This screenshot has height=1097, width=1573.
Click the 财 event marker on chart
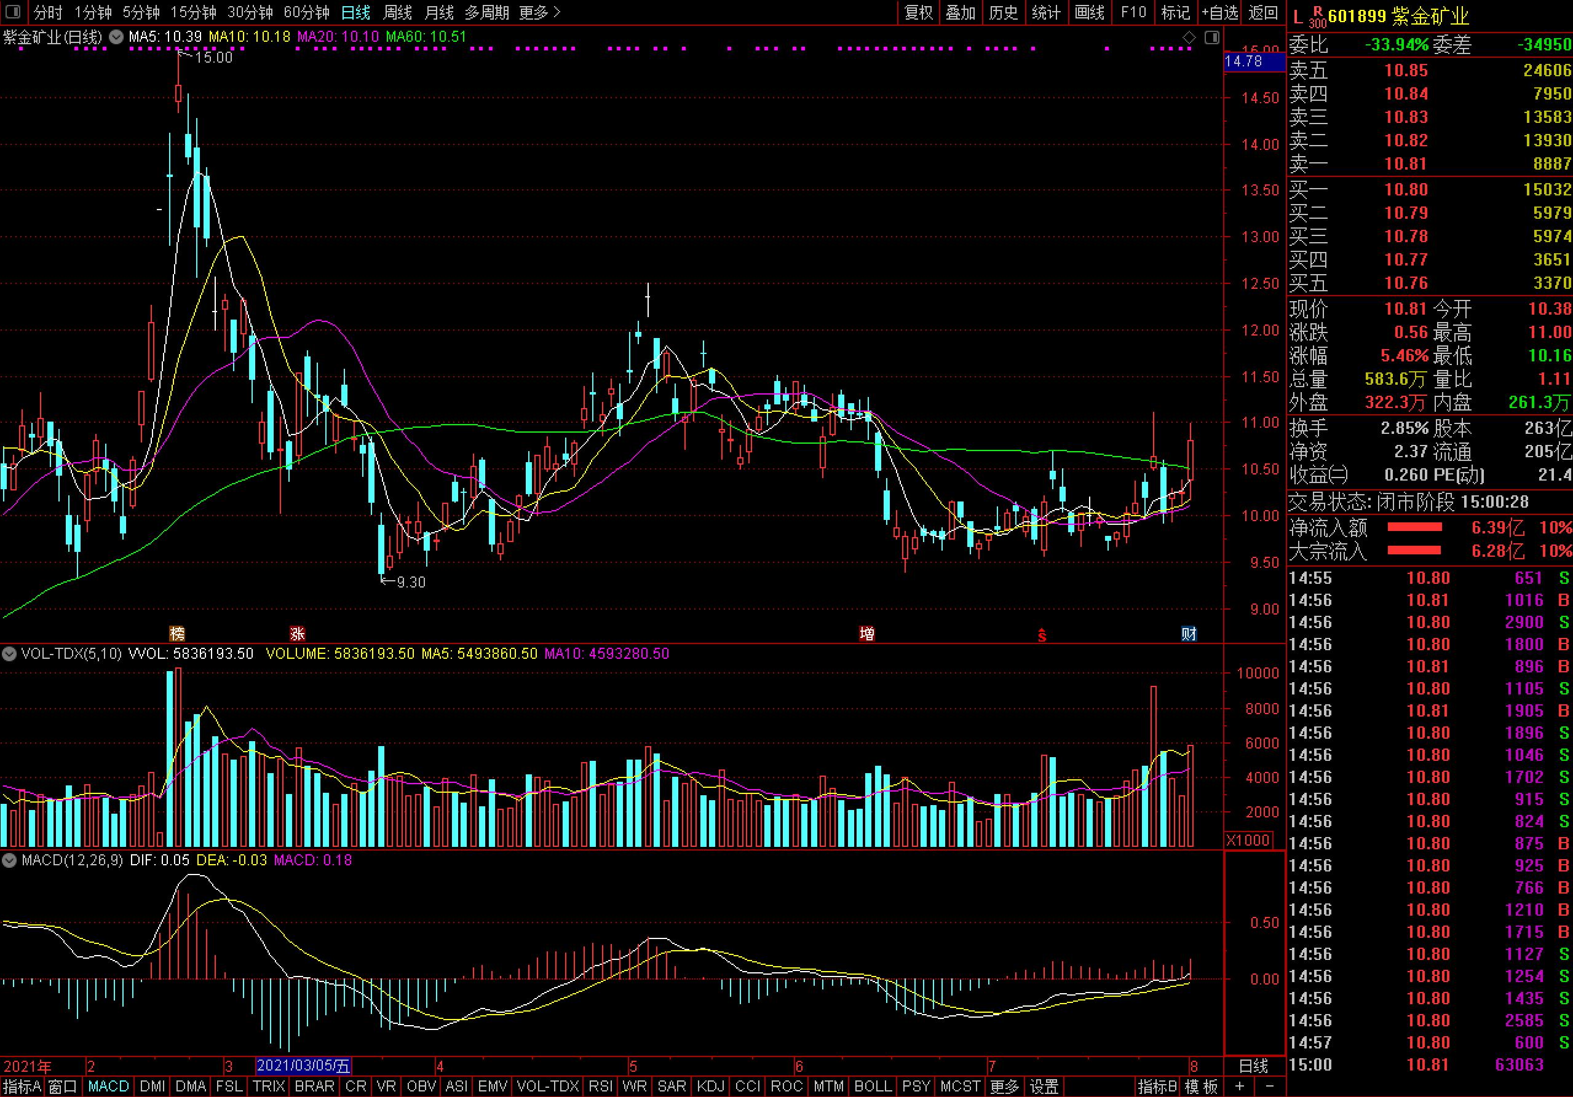[x=1189, y=634]
